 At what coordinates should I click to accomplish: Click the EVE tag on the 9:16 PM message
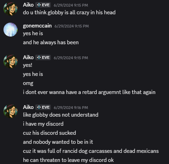43,107
